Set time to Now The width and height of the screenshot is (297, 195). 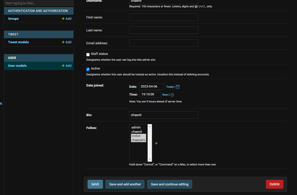pos(165,95)
